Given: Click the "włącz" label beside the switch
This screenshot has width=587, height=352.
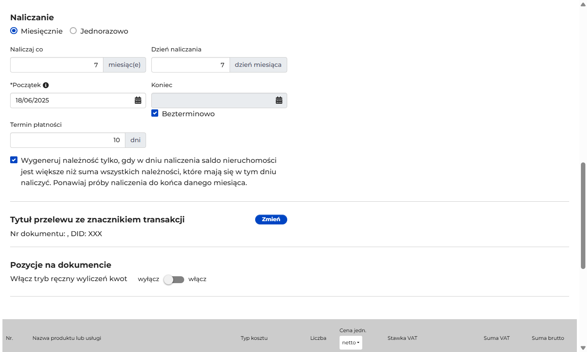Looking at the screenshot, I should (x=198, y=279).
